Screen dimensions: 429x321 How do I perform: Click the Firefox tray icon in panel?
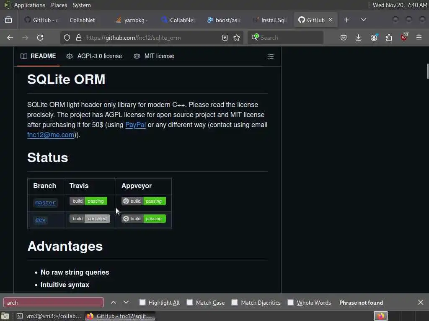[381, 316]
